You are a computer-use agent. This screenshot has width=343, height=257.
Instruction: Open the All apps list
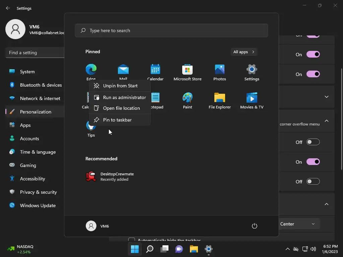(x=244, y=52)
